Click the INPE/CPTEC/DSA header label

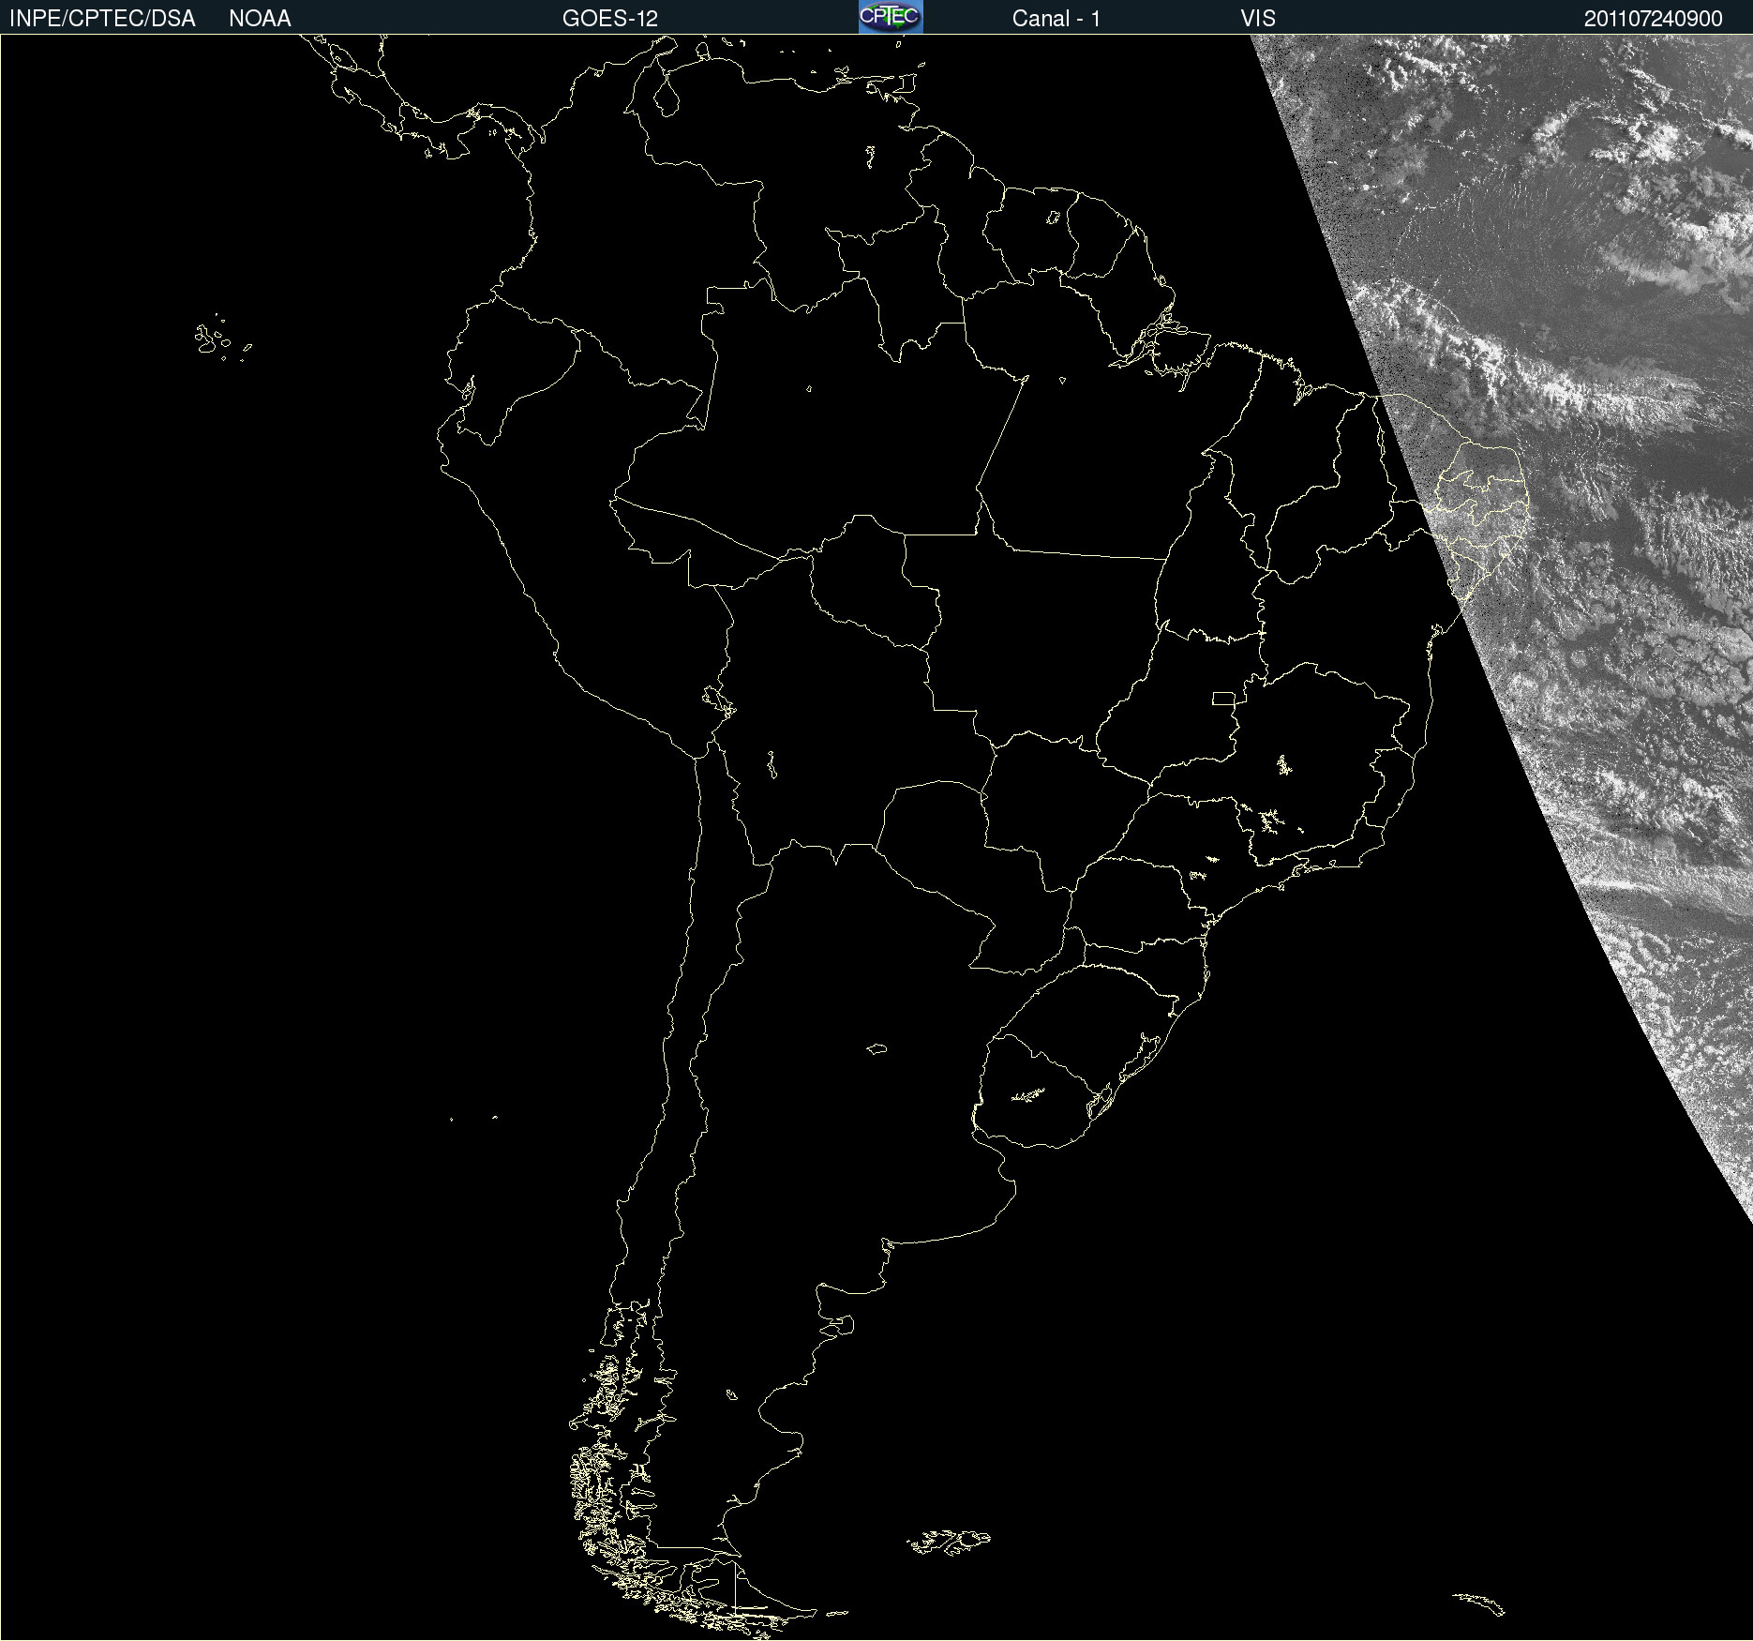pyautogui.click(x=102, y=19)
